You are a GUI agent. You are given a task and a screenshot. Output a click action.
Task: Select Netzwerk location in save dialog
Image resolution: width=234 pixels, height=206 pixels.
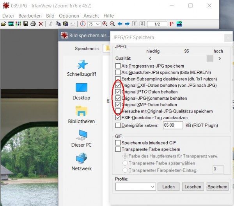(x=82, y=162)
